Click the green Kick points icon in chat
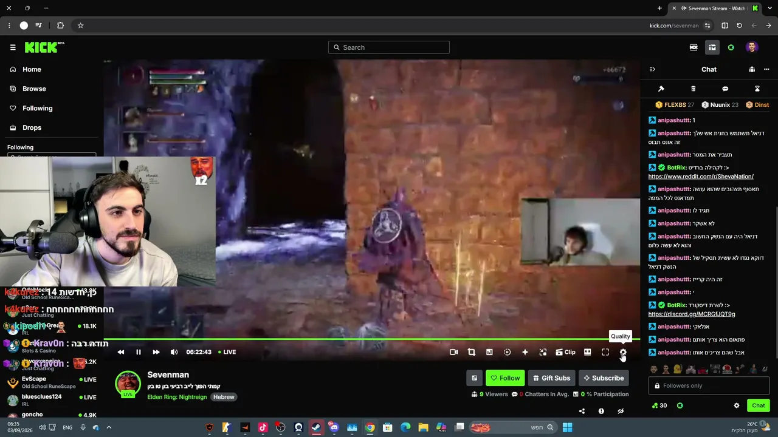778x437 pixels. coord(680,405)
